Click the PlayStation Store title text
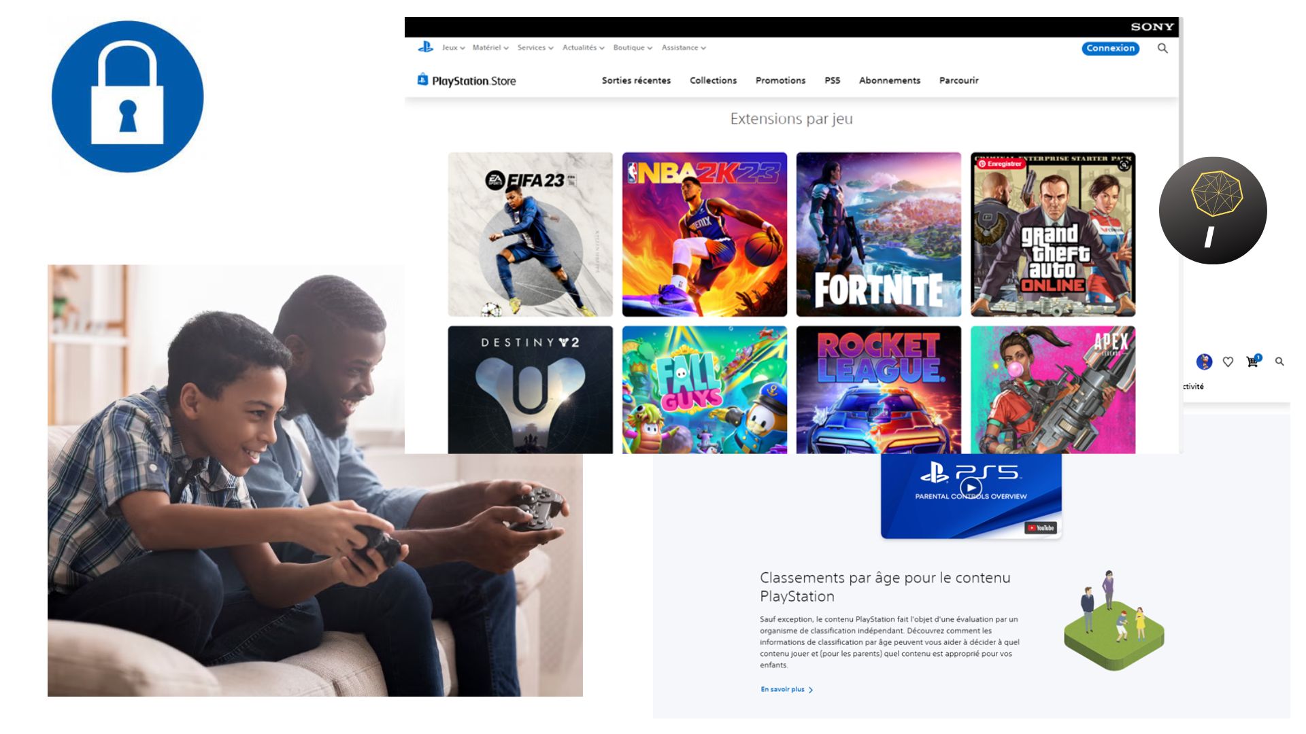This screenshot has width=1306, height=734. click(474, 81)
